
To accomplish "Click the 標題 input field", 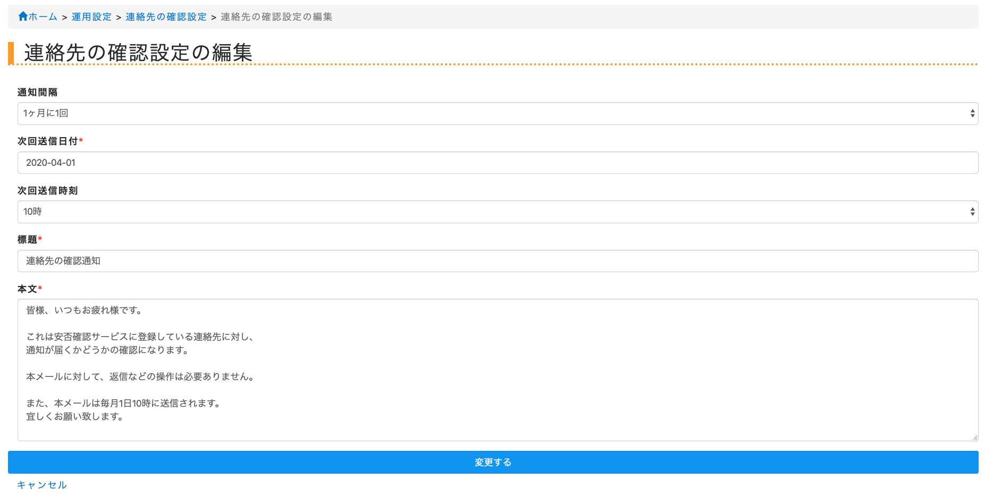I will [x=498, y=261].
